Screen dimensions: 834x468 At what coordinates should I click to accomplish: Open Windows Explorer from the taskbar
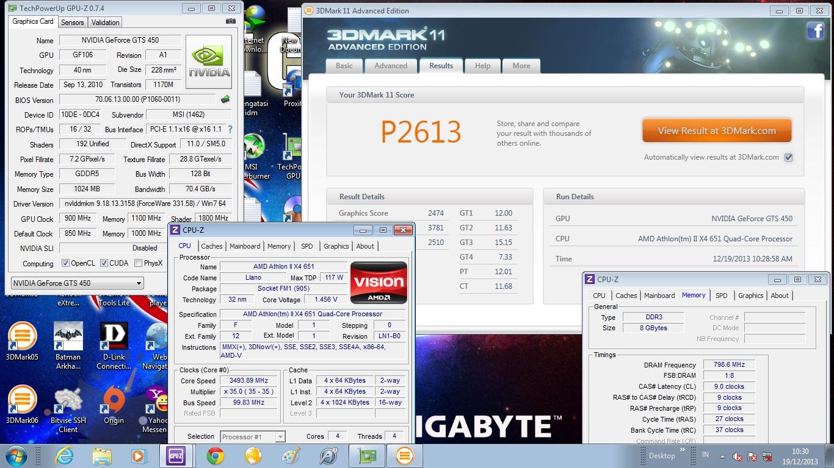pyautogui.click(x=102, y=455)
